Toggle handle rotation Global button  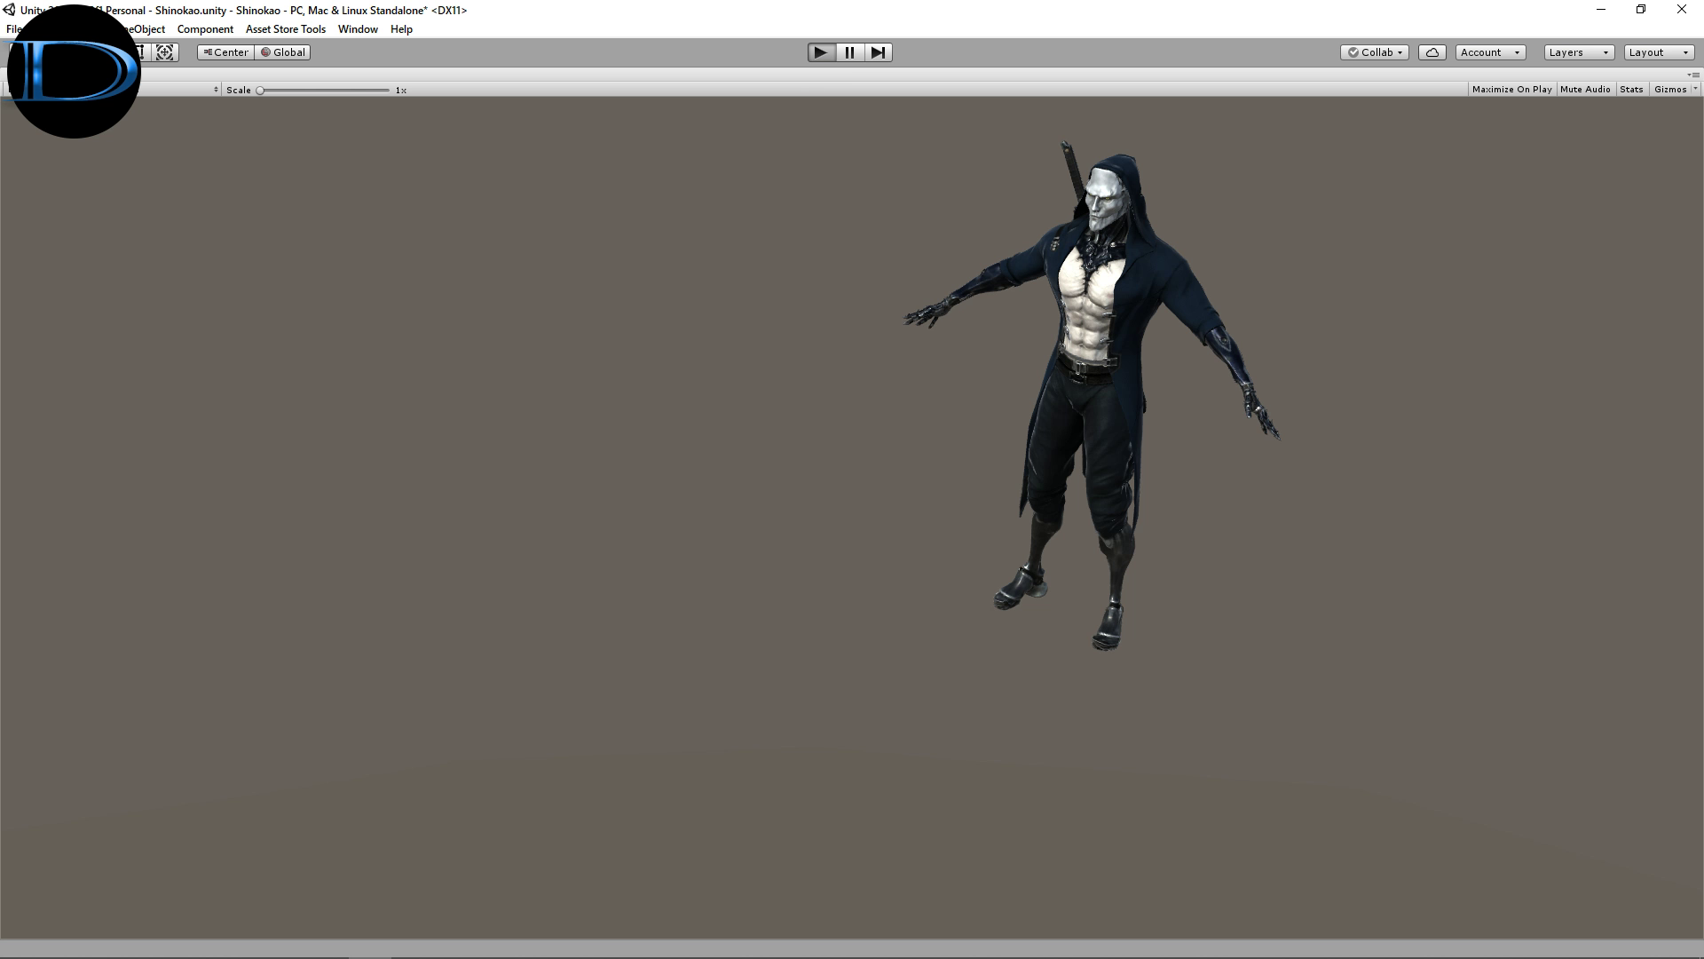(x=282, y=52)
